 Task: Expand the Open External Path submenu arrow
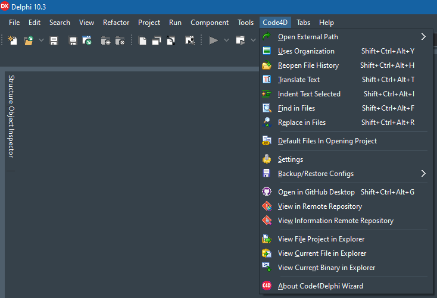click(423, 36)
